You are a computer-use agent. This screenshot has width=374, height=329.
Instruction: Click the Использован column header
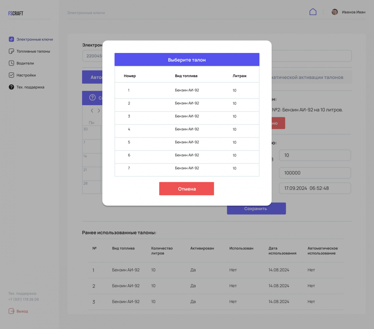[x=241, y=248]
